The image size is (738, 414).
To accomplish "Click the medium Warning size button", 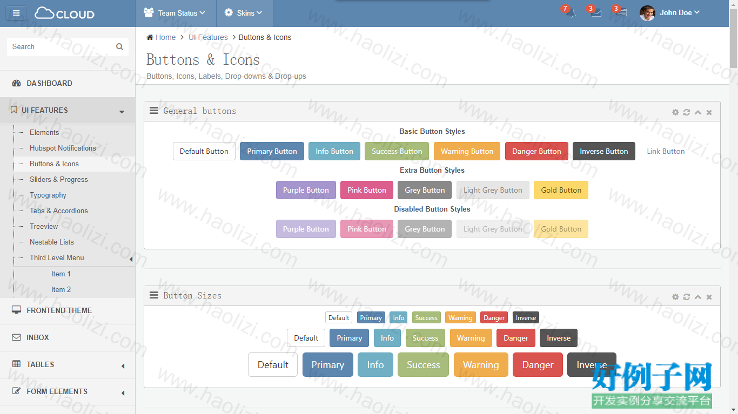I will click(471, 338).
